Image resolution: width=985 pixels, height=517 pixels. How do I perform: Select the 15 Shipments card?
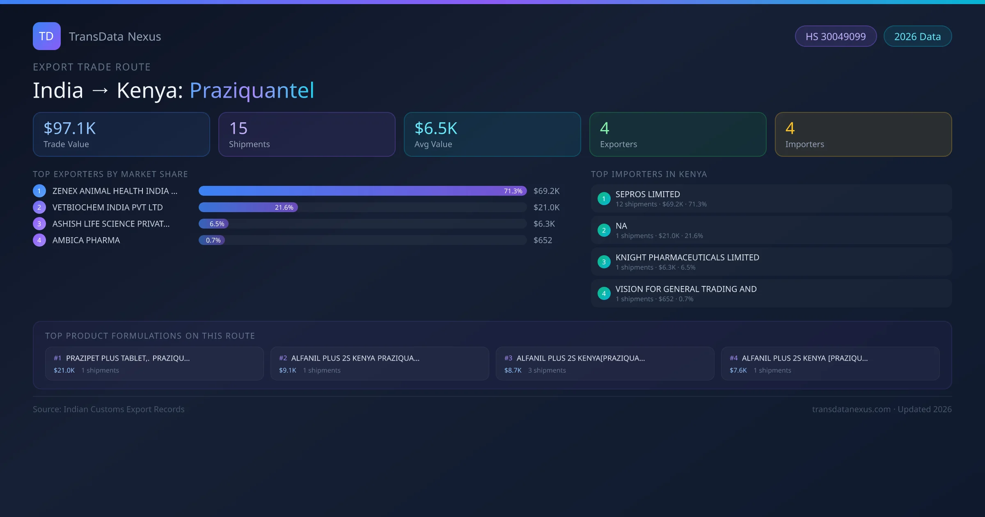pos(307,135)
